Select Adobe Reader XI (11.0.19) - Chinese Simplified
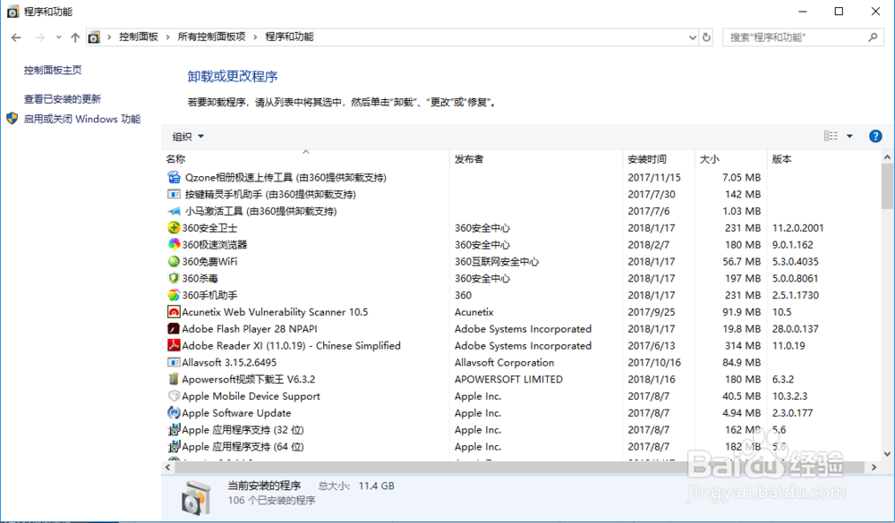This screenshot has height=523, width=895. point(522,346)
